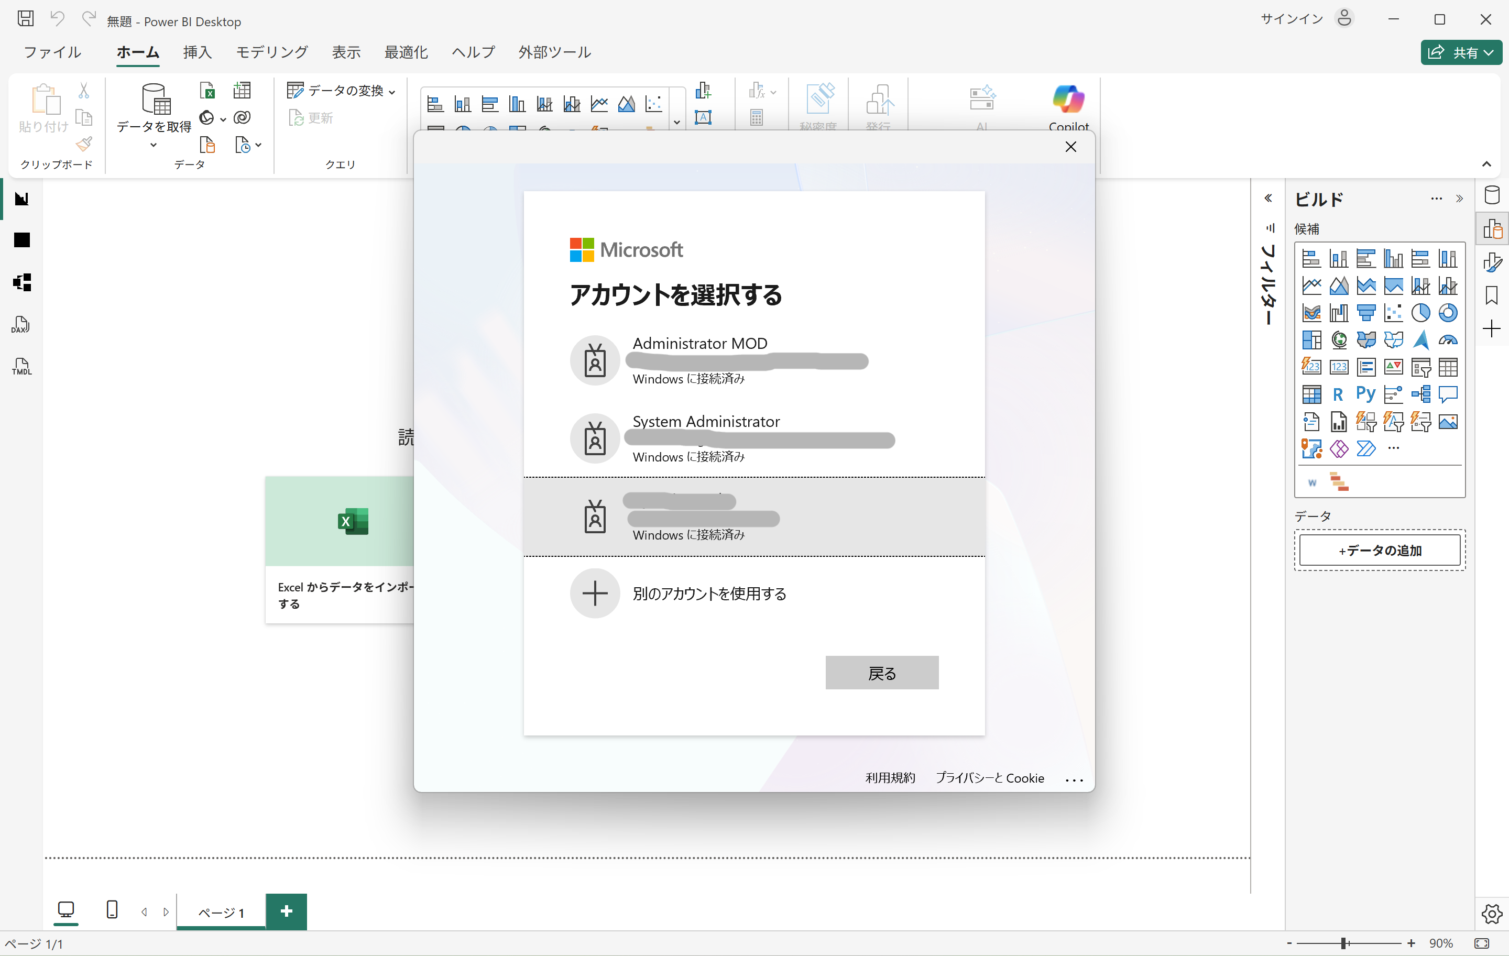Switch to desktop layout view
The width and height of the screenshot is (1509, 956).
pos(66,910)
